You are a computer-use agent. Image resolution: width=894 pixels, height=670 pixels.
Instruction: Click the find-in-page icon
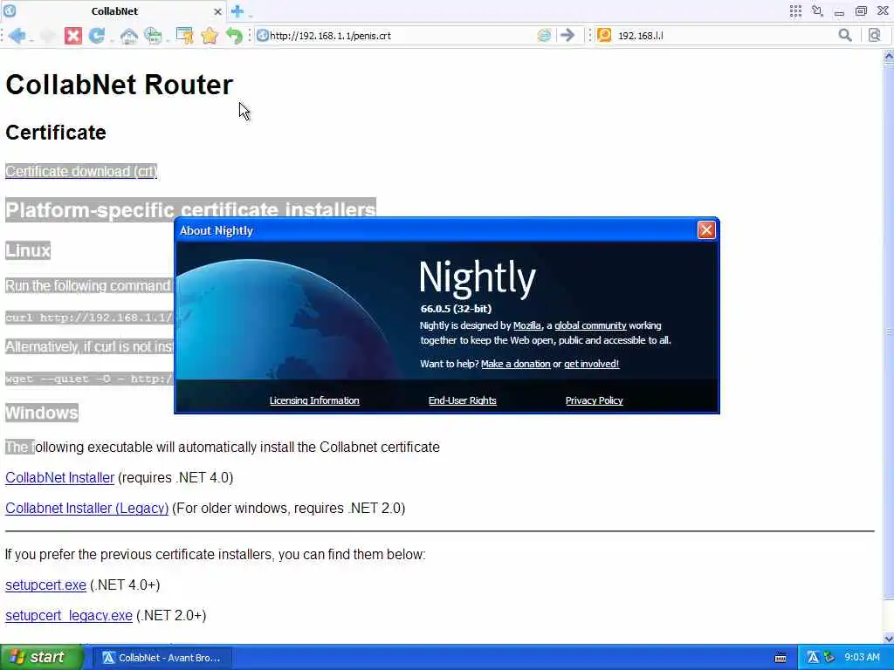(874, 35)
